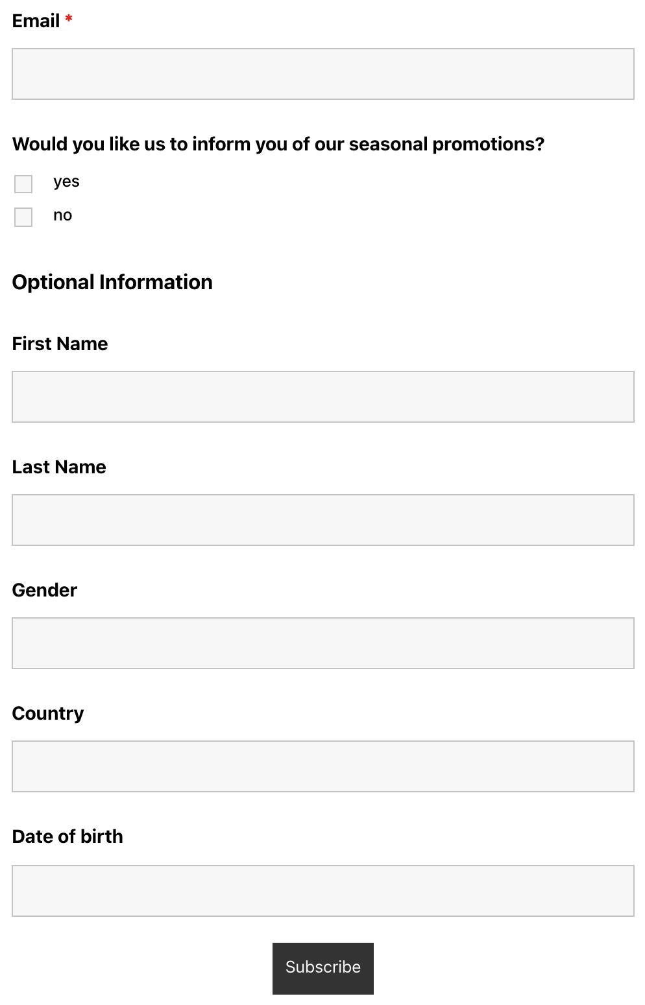645x1005 pixels.
Task: Click the Email input field
Action: pos(322,73)
